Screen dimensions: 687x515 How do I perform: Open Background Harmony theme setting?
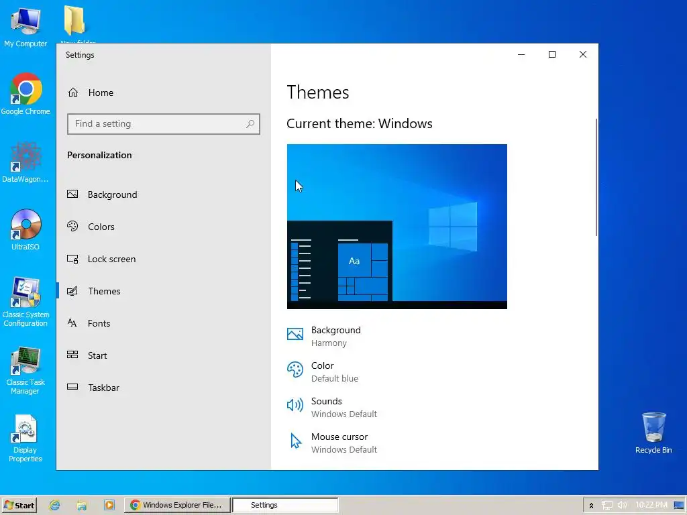(324, 337)
